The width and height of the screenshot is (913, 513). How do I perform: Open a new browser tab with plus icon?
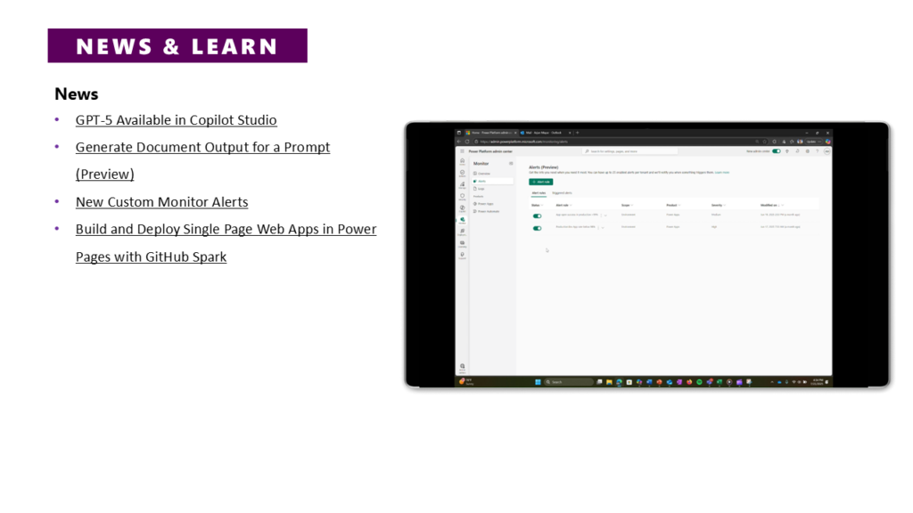(x=578, y=133)
